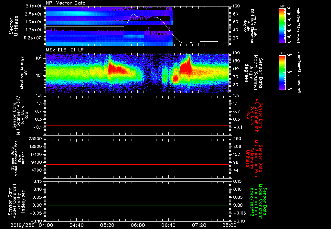The height and width of the screenshot is (229, 331).
Task: Click the 'NF' label above the color bar
Action: (x=282, y=6)
